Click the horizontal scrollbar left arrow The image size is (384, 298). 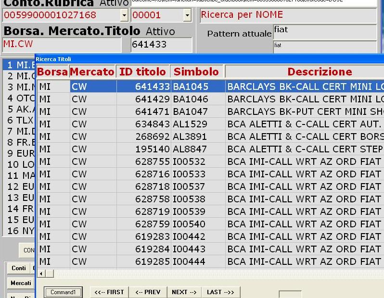pos(41,273)
